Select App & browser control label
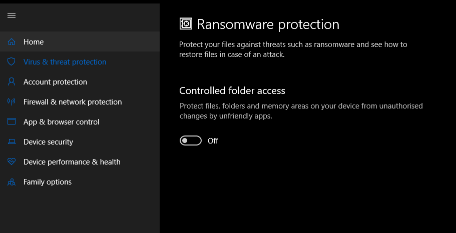This screenshot has height=233, width=456. [x=62, y=121]
